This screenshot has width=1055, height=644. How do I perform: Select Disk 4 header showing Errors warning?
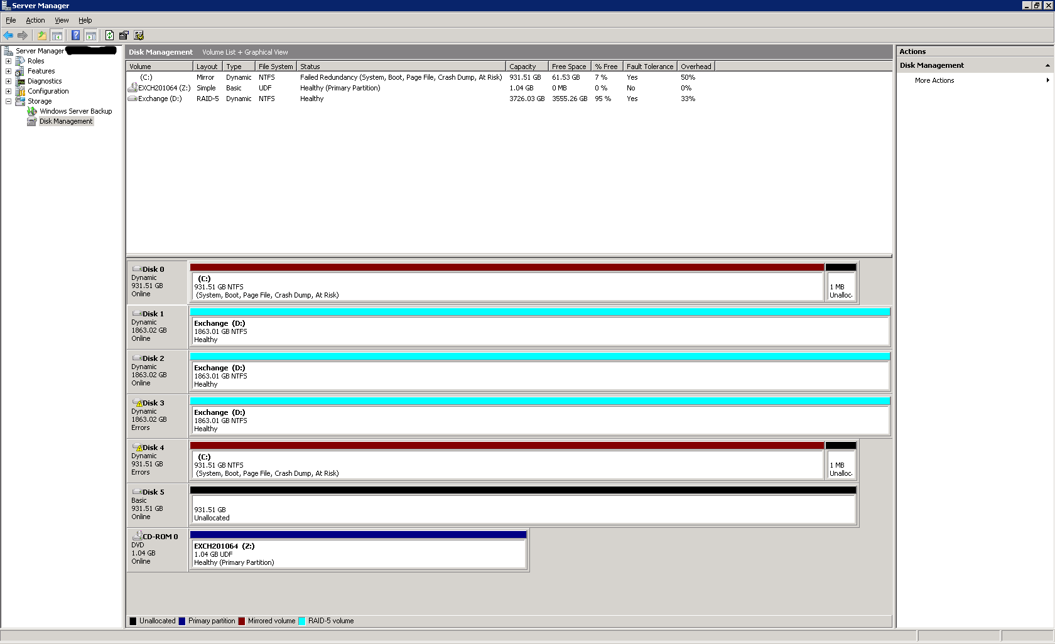[157, 460]
